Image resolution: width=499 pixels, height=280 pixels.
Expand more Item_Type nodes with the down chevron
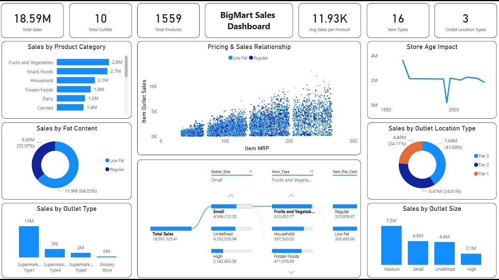coord(291,272)
